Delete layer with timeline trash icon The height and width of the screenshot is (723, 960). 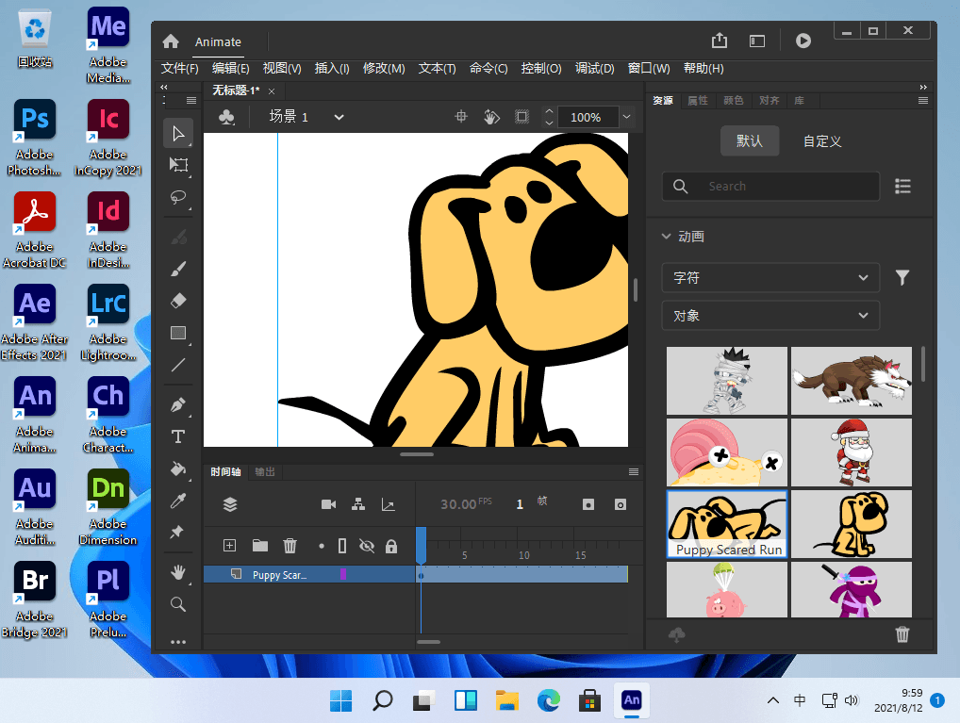pos(290,546)
